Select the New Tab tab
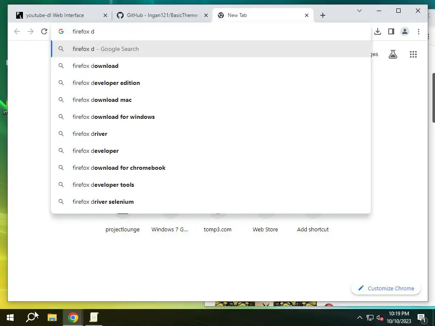Image resolution: width=435 pixels, height=326 pixels. click(263, 15)
